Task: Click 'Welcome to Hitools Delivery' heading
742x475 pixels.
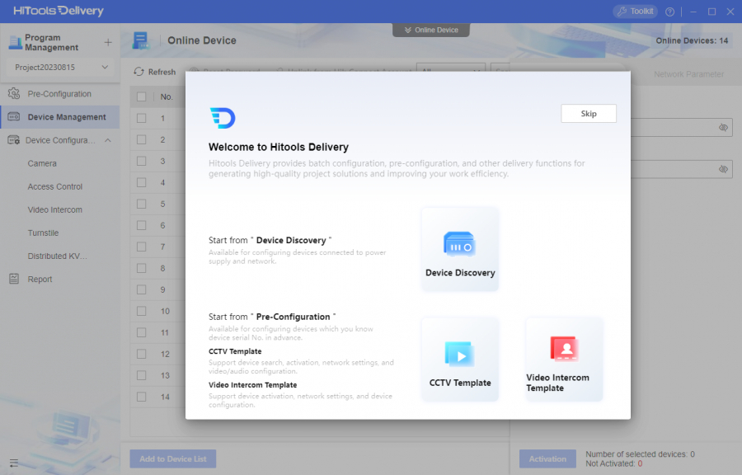Action: (279, 147)
